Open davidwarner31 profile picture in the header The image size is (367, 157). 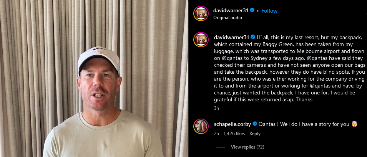[x=201, y=13]
